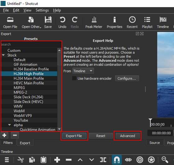The image size is (174, 165).
Task: Toggle Ripple all tracks asterisk icon
Action: point(151,160)
